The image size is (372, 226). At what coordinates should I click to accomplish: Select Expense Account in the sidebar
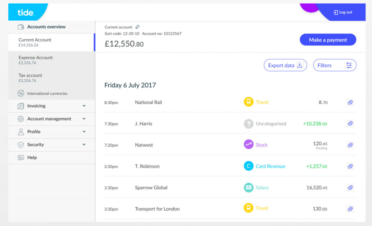(51, 60)
